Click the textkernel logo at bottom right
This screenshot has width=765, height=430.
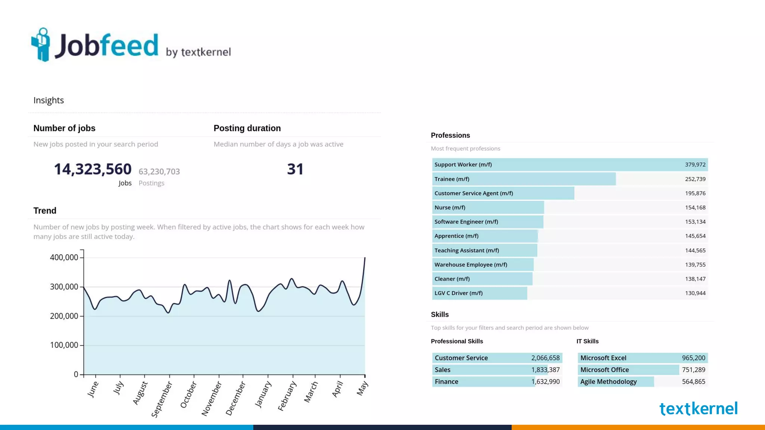pyautogui.click(x=698, y=409)
